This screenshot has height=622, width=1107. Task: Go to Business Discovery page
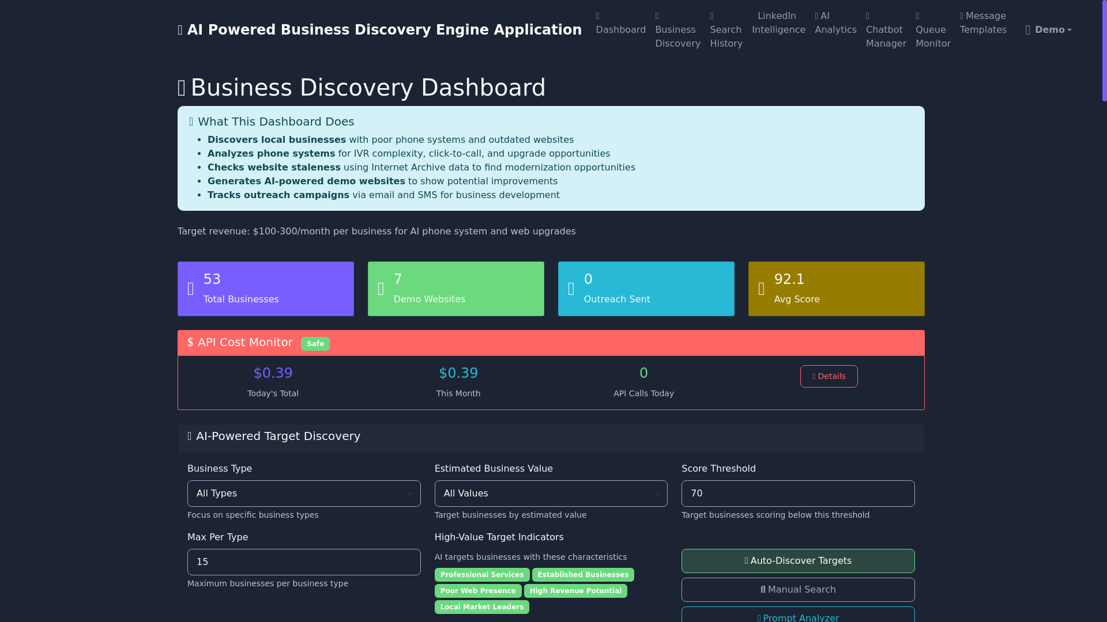coord(677,30)
